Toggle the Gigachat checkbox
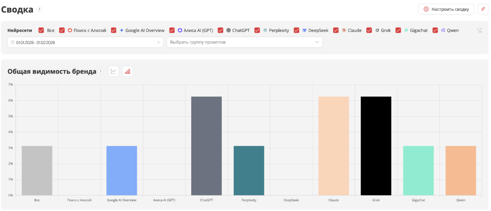 pos(398,30)
